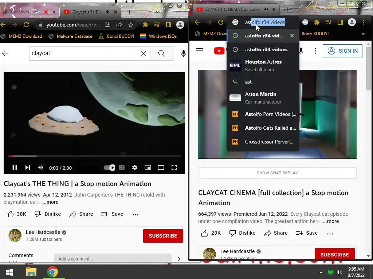Viewport: 373px width, 279px height.
Task: Bookmark the page with star in left window
Action: click(x=131, y=25)
